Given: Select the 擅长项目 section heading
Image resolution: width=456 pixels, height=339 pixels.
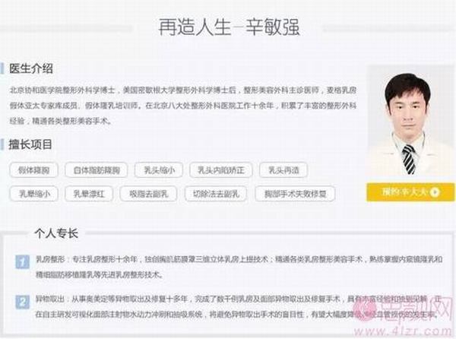Looking at the screenshot, I should 30,144.
